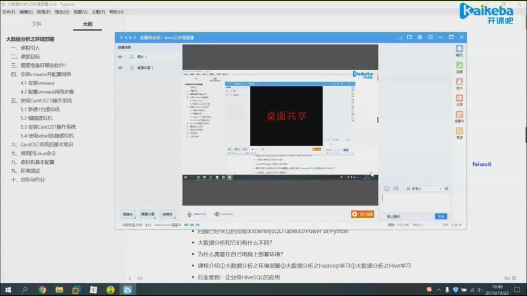Open live window settings gear icon
The width and height of the screenshot is (527, 296).
coord(420,37)
